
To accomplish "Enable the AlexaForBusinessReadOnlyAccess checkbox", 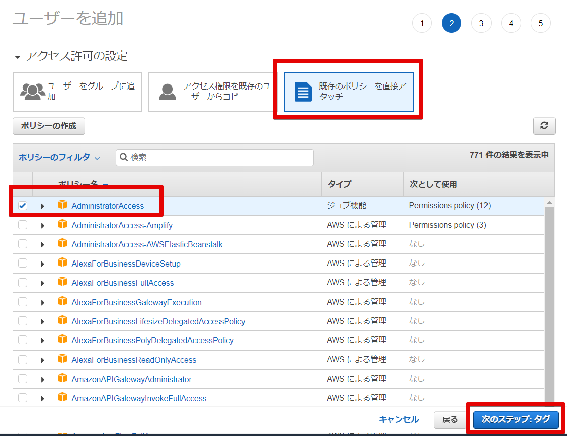I will (x=23, y=360).
